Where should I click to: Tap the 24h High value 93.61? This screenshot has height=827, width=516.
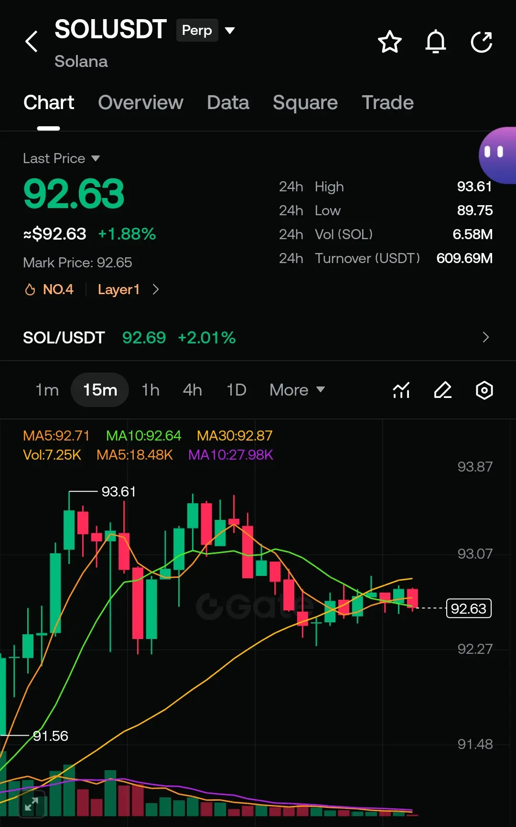(x=474, y=187)
